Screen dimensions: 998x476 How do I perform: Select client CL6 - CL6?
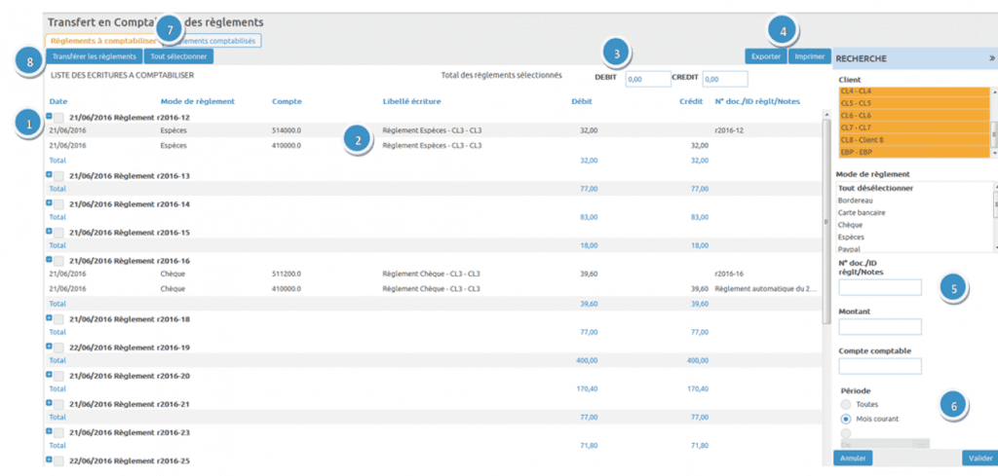tap(914, 115)
